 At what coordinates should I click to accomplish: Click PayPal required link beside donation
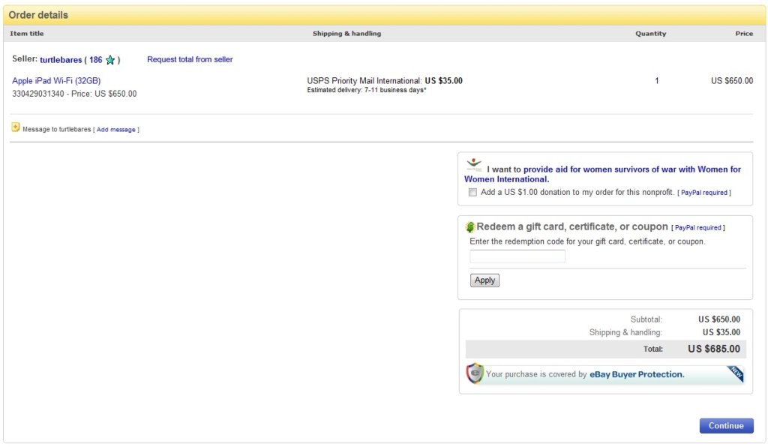click(x=703, y=193)
